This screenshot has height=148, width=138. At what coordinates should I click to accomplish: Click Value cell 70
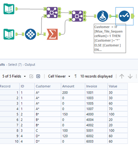117,109
